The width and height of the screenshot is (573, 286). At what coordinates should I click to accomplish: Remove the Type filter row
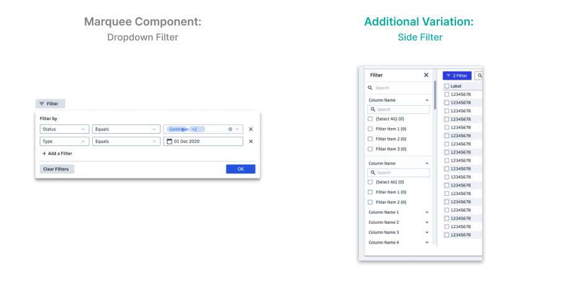(x=251, y=142)
